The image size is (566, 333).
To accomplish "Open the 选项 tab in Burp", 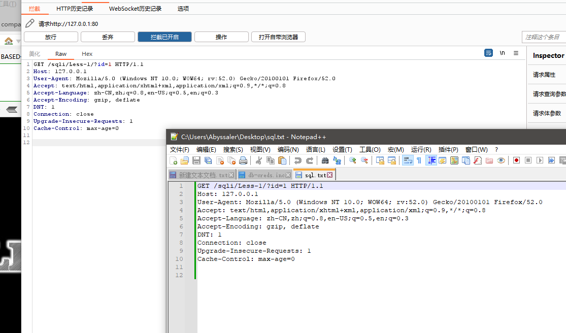I will [183, 9].
